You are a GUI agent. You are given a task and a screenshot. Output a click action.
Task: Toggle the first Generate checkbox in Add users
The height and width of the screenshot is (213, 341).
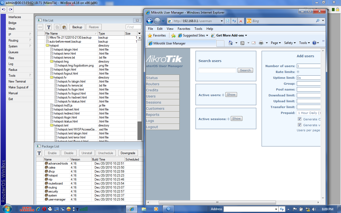pos(299,119)
